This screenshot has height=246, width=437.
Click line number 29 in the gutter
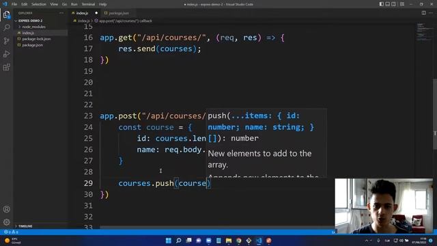coord(88,183)
